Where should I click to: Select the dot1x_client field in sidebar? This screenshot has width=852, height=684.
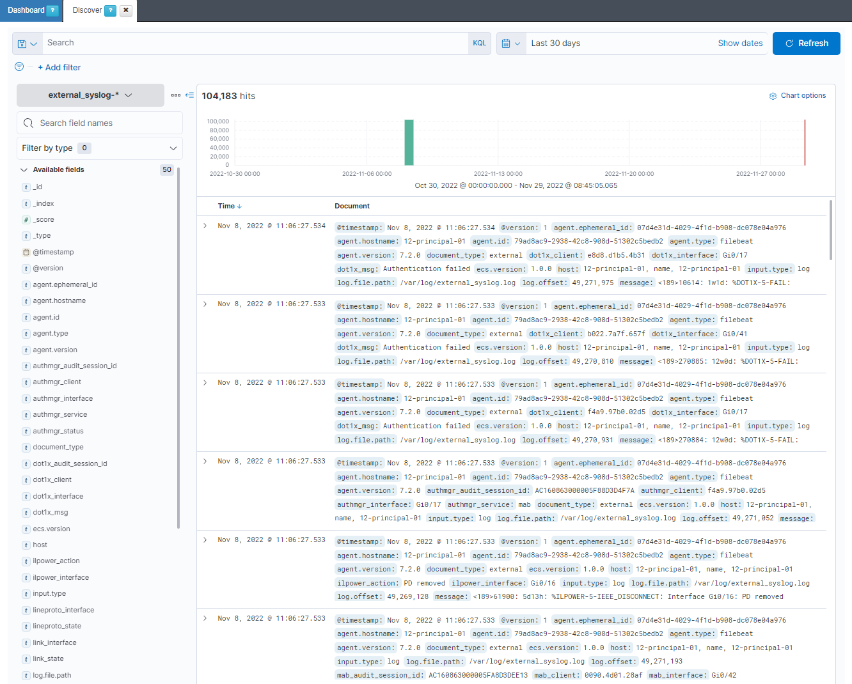point(52,480)
